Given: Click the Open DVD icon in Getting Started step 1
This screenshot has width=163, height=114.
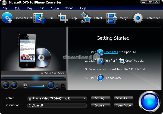Looking at the screenshot, I should pyautogui.click(x=100, y=52).
